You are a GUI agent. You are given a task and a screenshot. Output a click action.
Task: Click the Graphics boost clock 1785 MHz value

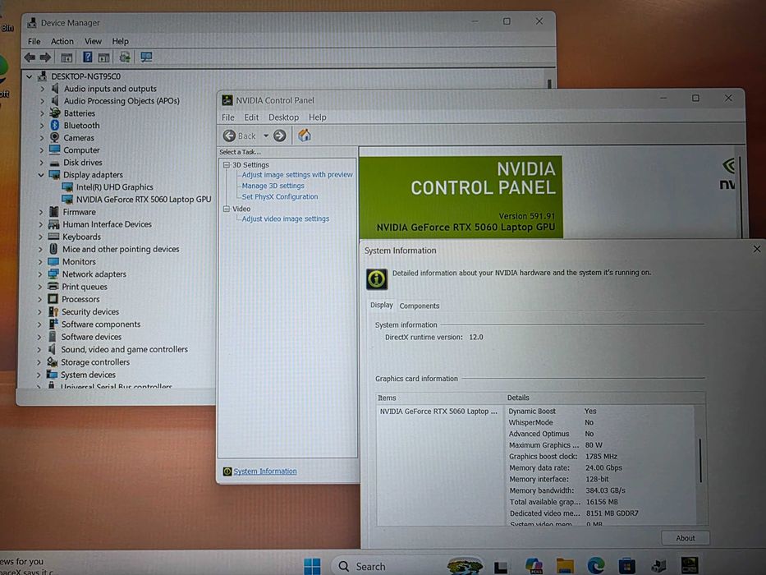[x=601, y=456]
